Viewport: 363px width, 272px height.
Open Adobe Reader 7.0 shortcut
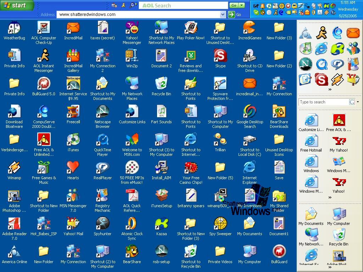click(x=14, y=228)
